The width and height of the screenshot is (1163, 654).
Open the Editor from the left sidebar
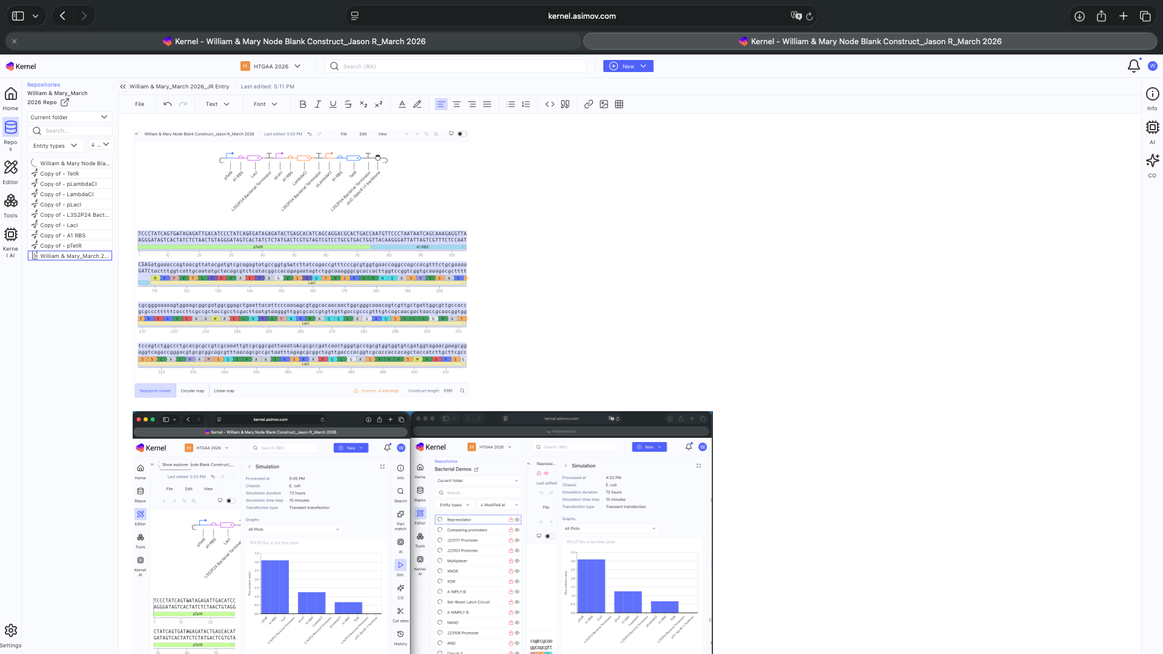tap(10, 172)
